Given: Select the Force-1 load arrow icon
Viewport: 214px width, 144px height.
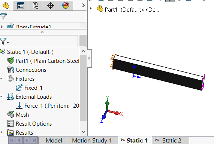Looking at the screenshot, I should tap(19, 106).
